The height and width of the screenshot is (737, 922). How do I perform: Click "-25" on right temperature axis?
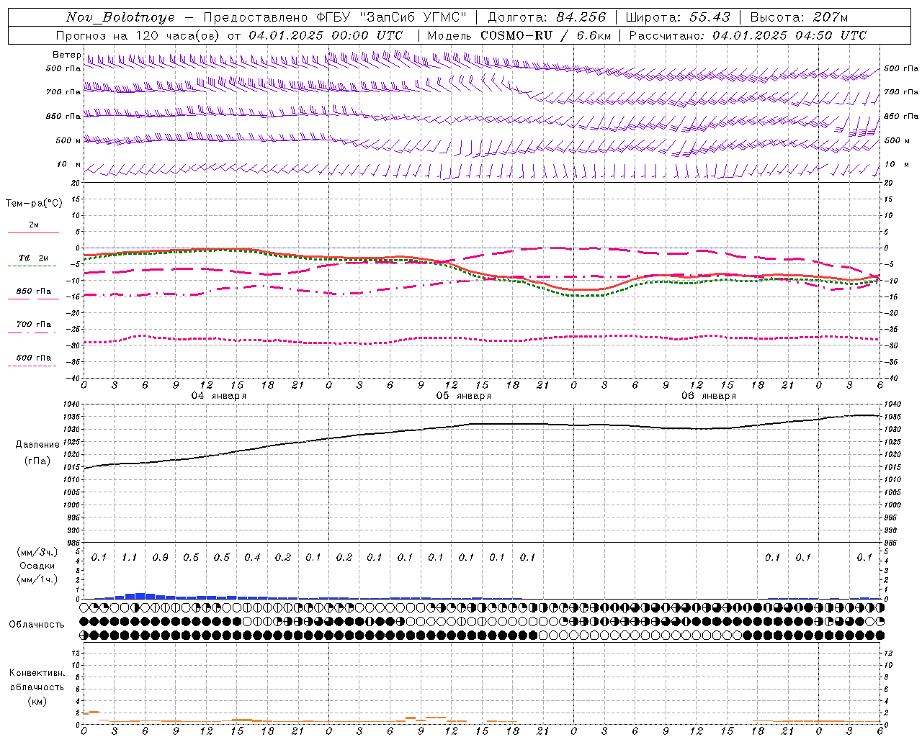click(890, 329)
